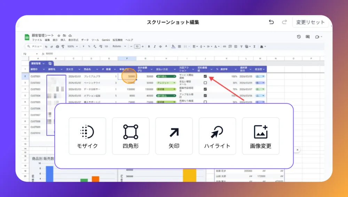Toggle bold formatting
The image size is (348, 197).
click(x=149, y=47)
